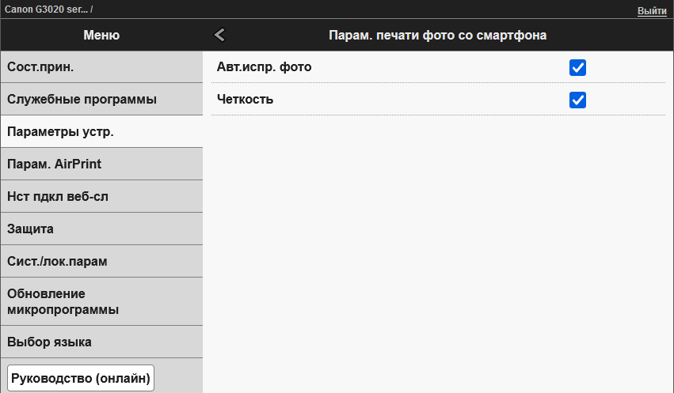Click the back arrow icon in header
Viewport: 674px width, 393px height.
click(220, 35)
